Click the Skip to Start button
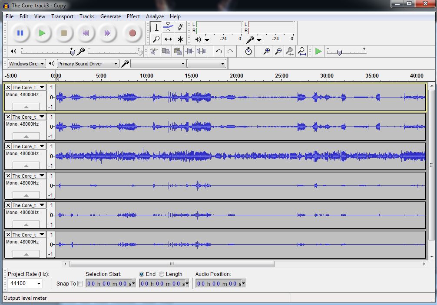Image resolution: width=437 pixels, height=305 pixels. 86,33
